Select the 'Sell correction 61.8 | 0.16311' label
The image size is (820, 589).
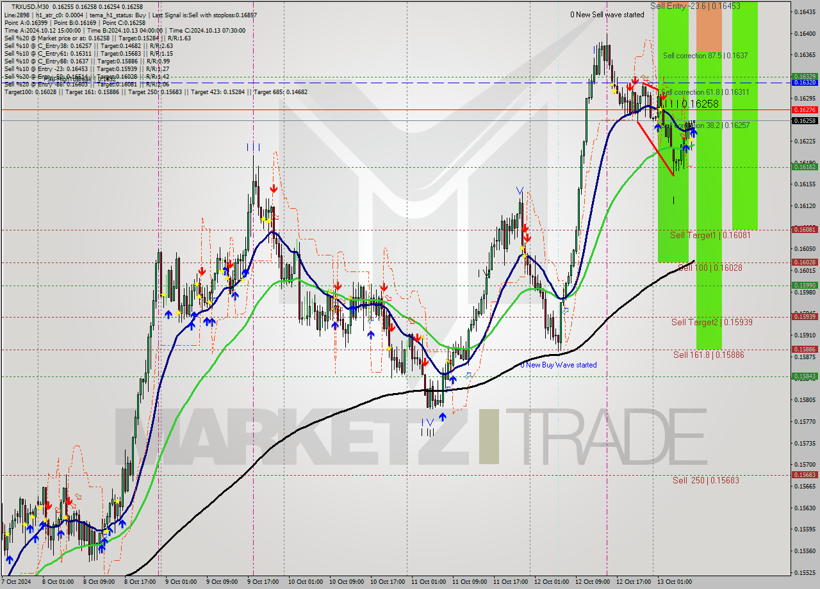(x=705, y=92)
